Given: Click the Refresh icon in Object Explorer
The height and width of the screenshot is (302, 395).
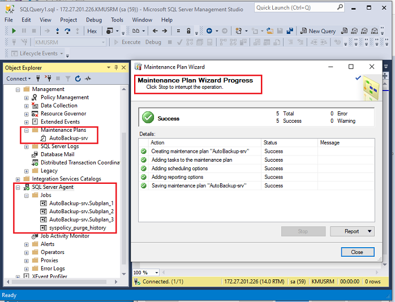Looking at the screenshot, I should (78, 79).
